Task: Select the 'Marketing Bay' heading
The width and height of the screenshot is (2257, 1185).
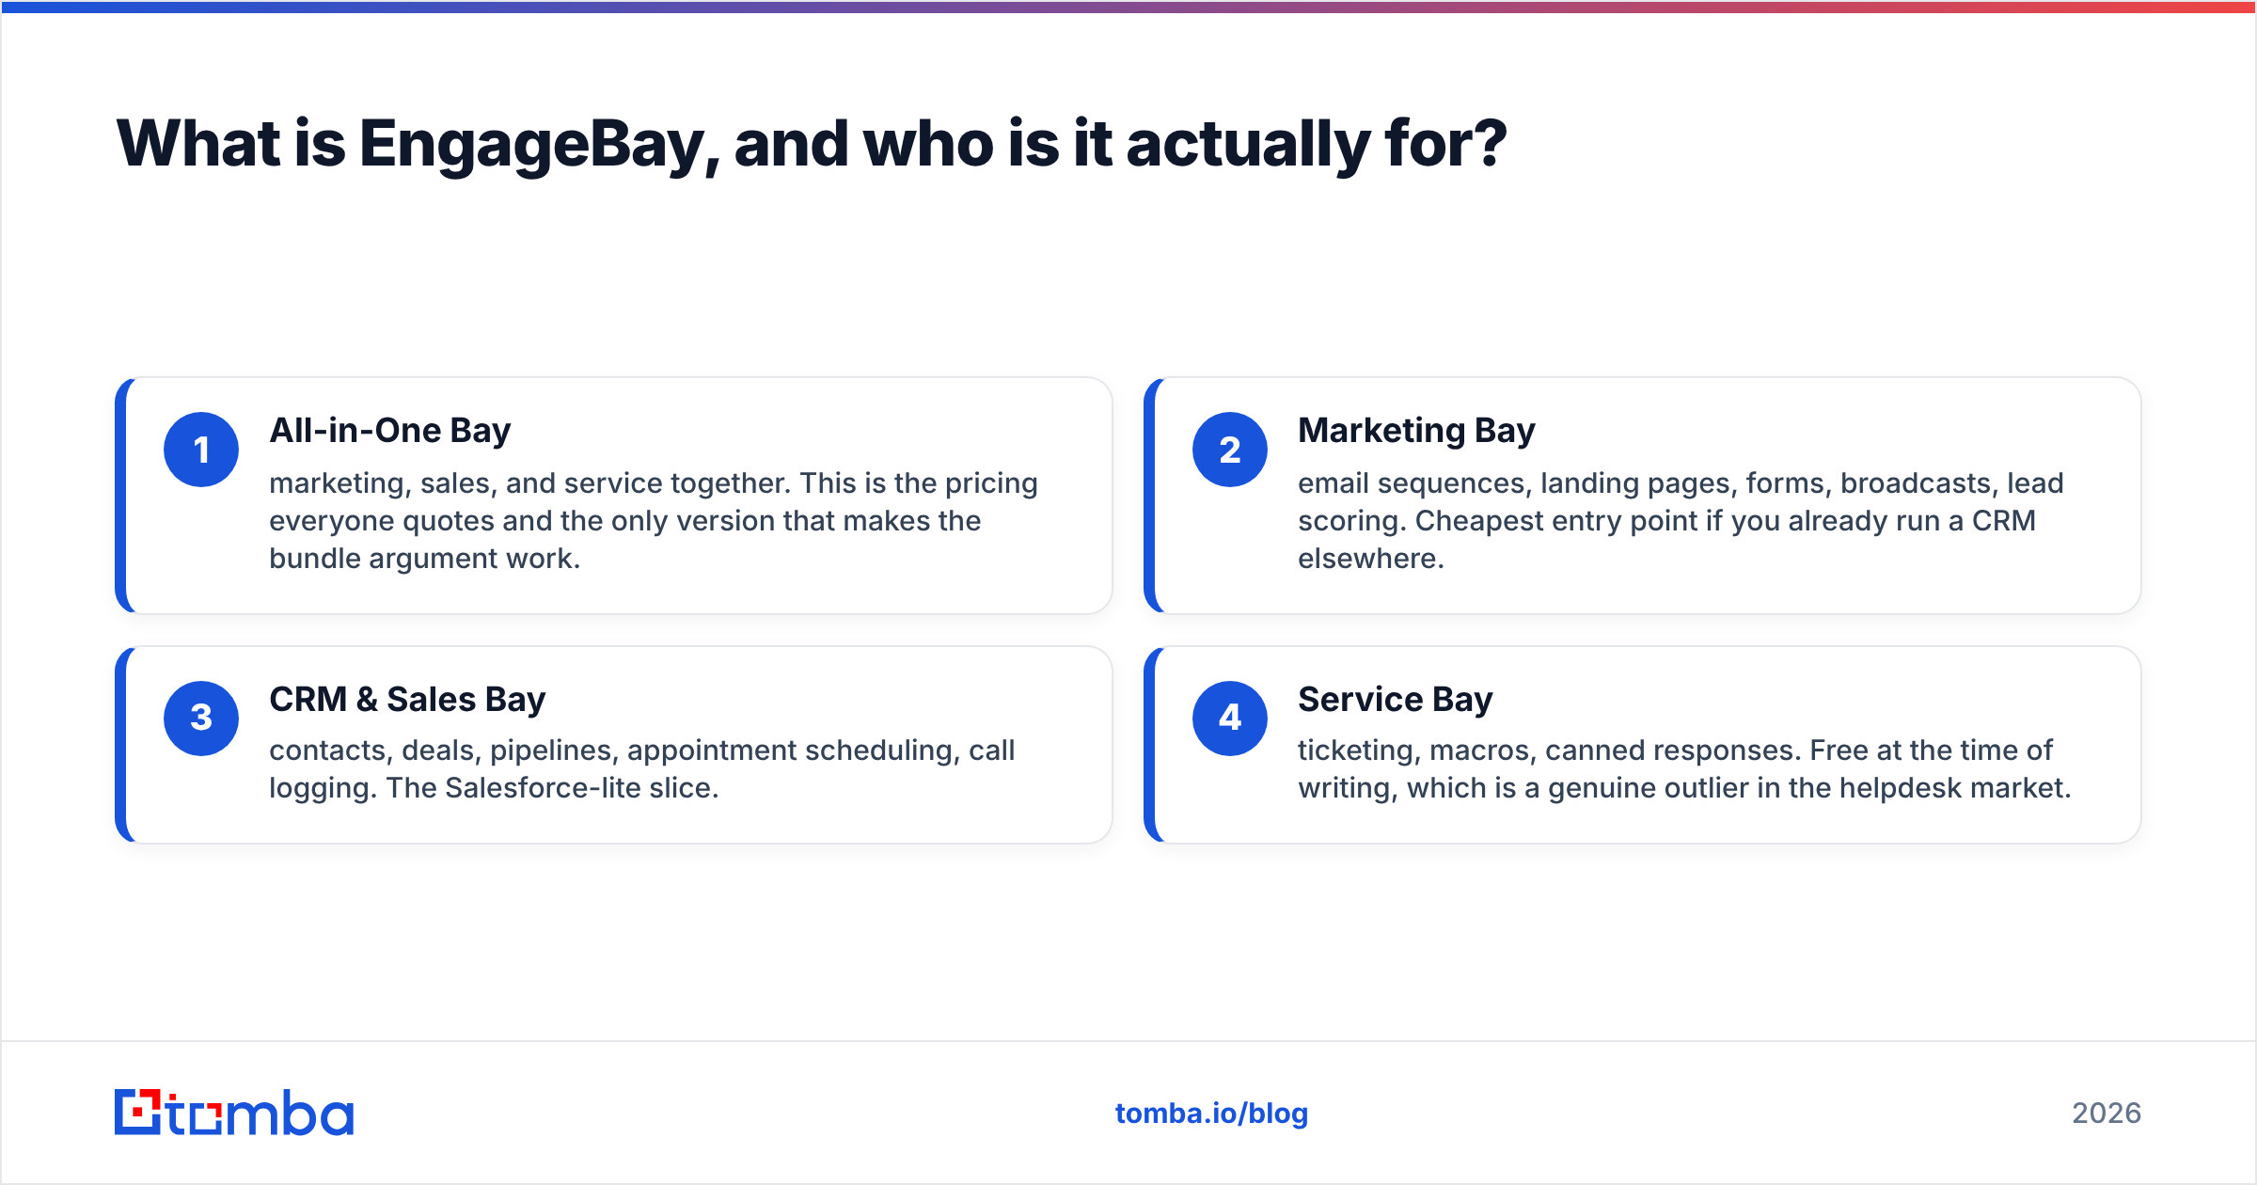Action: point(1416,431)
